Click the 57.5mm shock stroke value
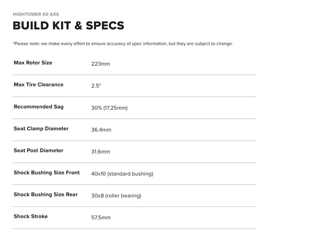The image size is (314, 235). (x=101, y=218)
